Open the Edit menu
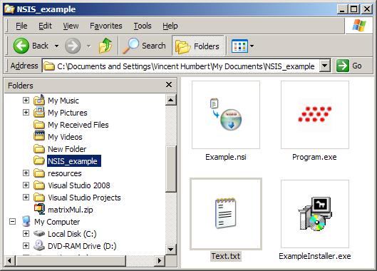Screen dimensions: 377x271 45,26
